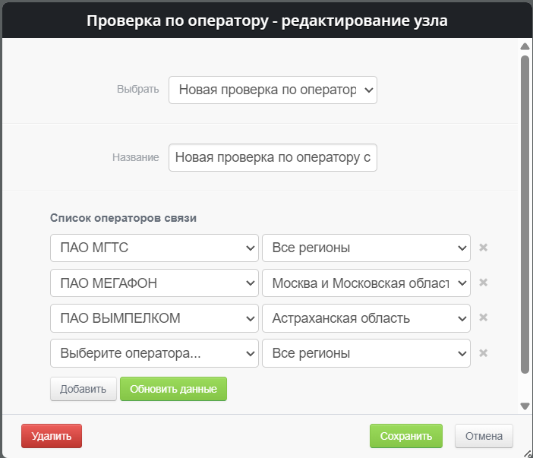
Task: Open the 'Все регионы' dropdown for ПАО МГТС
Action: click(366, 248)
